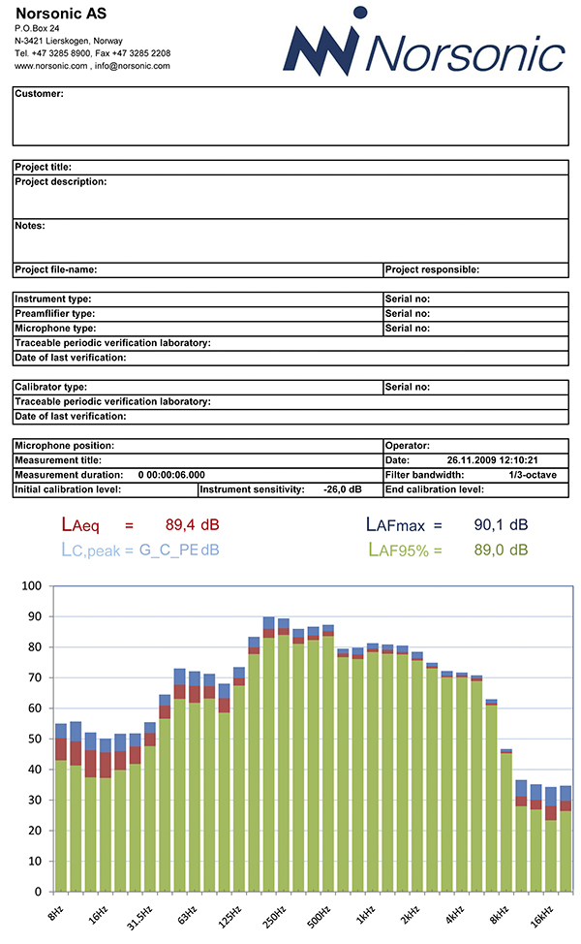Click the 'Calibrator type:' field
The image size is (581, 944).
point(198,387)
